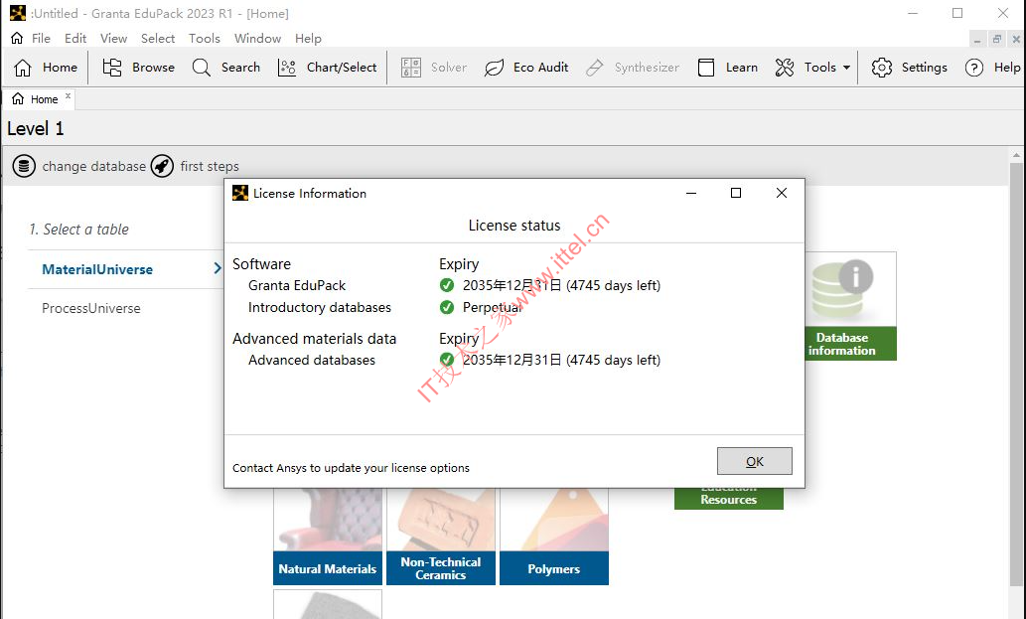Close the Home document tab
The height and width of the screenshot is (619, 1026).
69,96
